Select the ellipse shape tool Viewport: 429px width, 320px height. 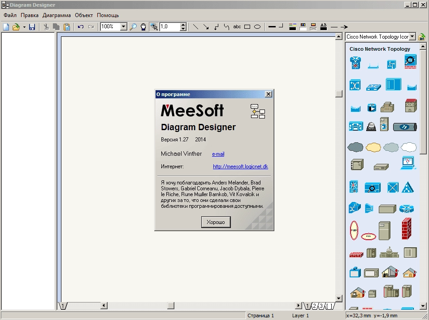257,27
